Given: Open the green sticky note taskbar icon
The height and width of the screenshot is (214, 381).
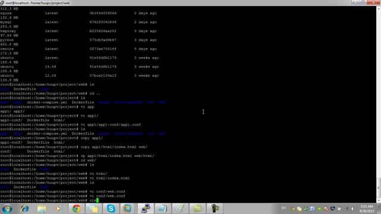Looking at the screenshot, I should (x=197, y=209).
